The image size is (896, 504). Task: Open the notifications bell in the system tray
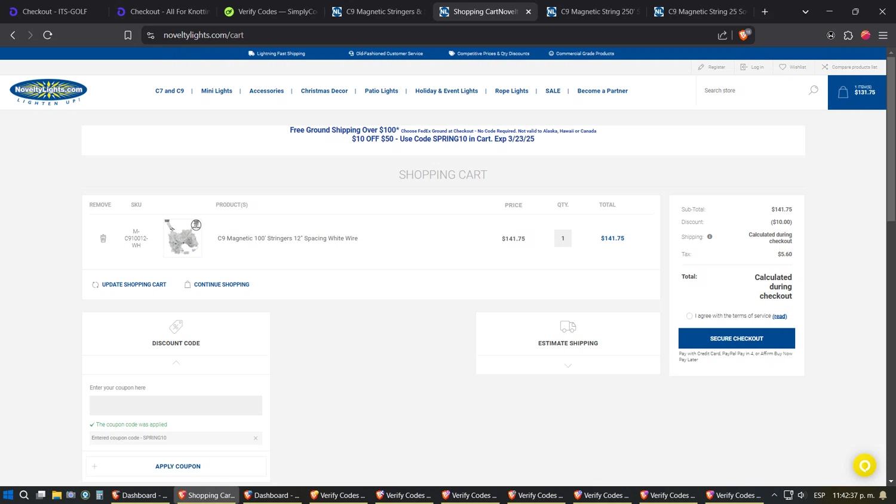pos(883,495)
